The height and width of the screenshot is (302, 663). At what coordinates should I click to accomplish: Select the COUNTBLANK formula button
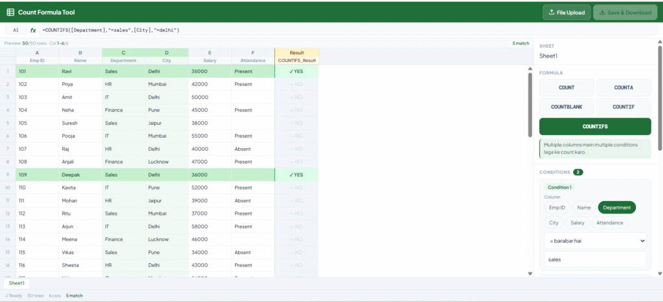tap(567, 107)
